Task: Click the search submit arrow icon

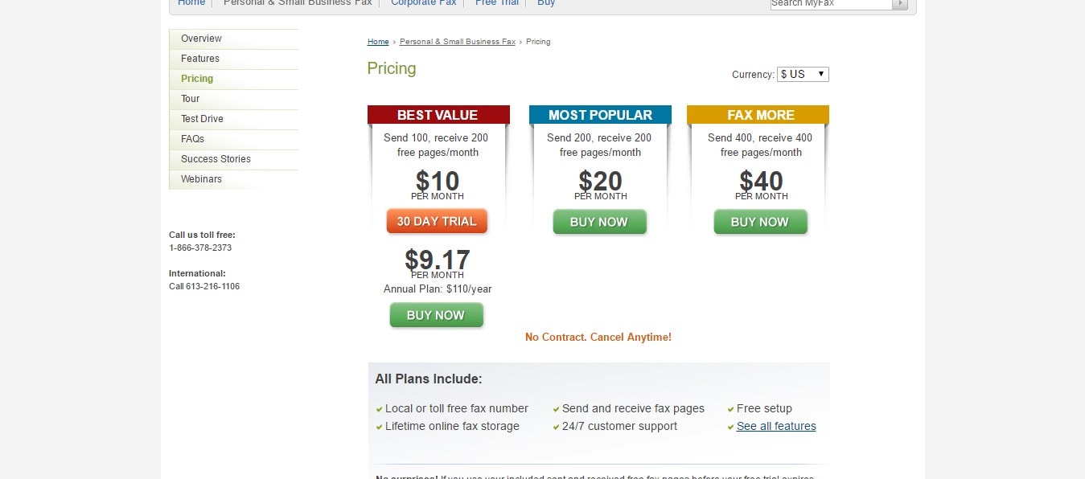Action: pos(900,4)
